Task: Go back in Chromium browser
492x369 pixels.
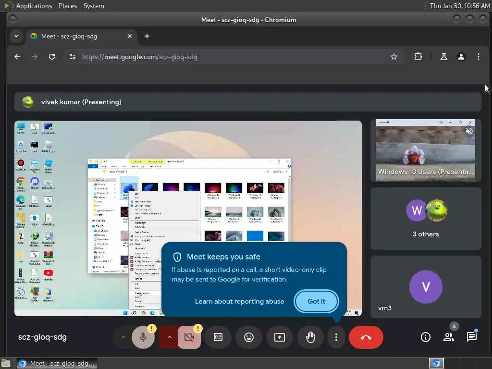Action: click(x=18, y=57)
